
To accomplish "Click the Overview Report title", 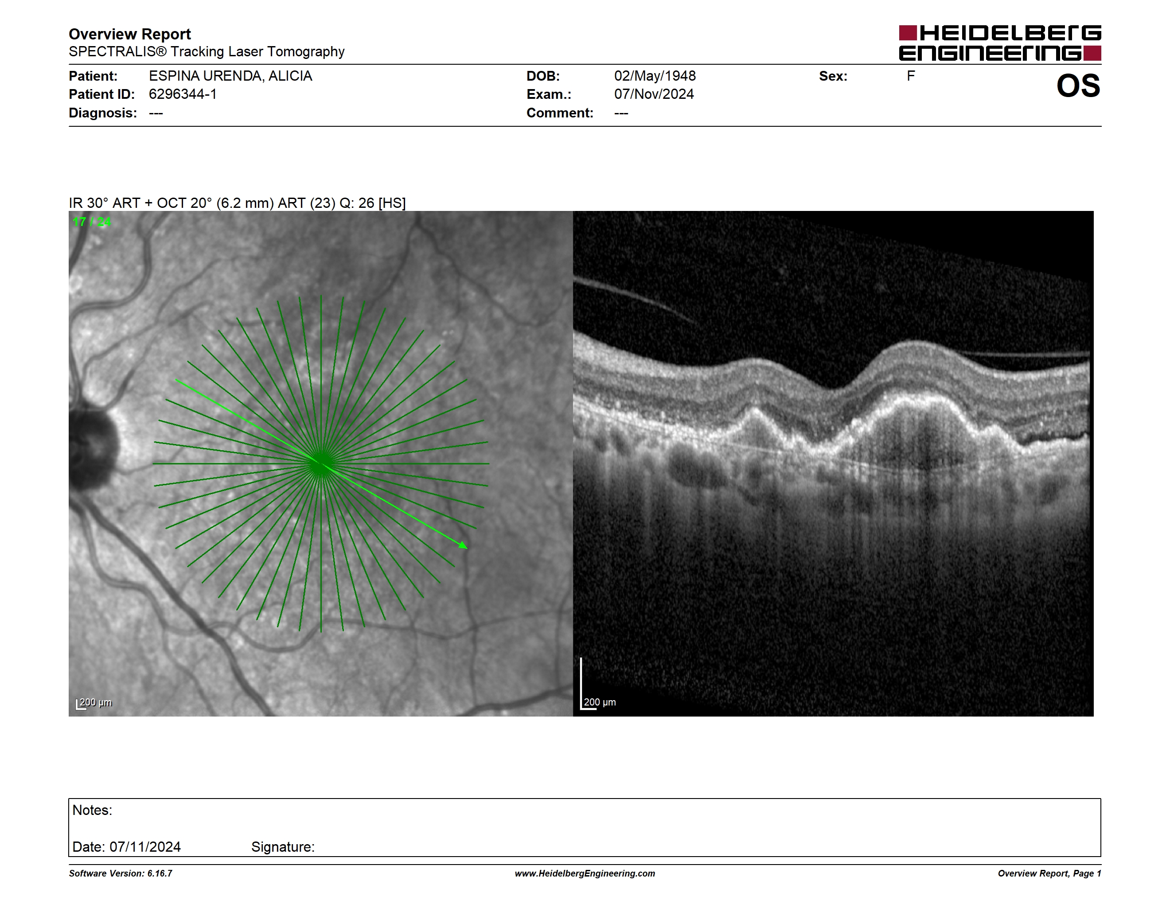I will pos(130,34).
